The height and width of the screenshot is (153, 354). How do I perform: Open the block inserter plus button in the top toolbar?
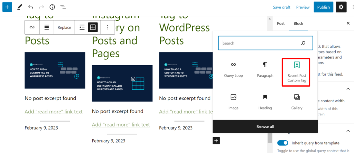pyautogui.click(x=7, y=7)
